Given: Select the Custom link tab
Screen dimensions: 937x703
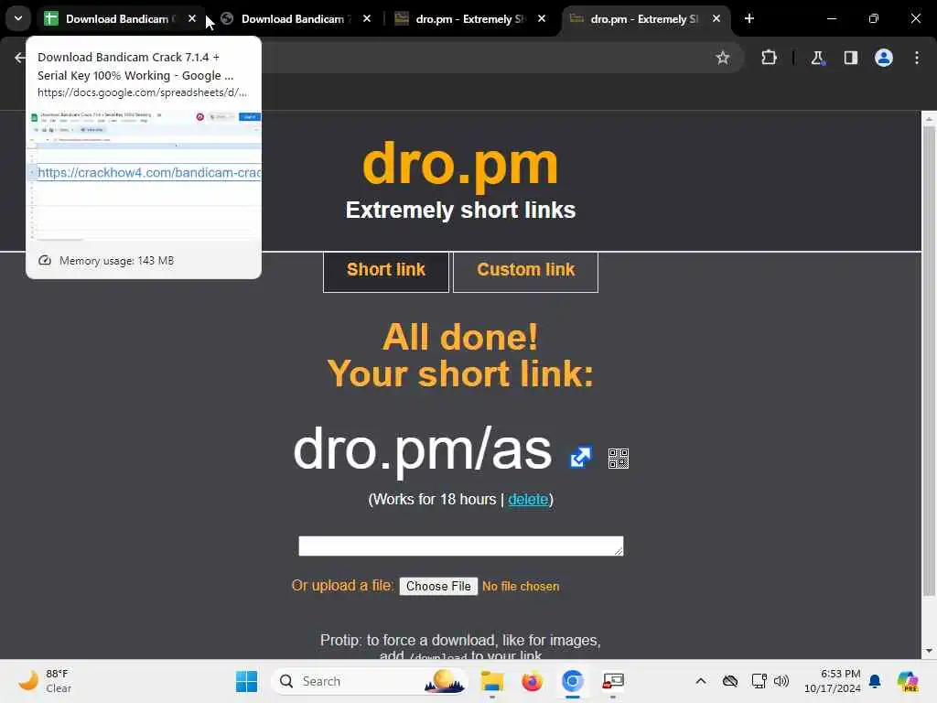Looking at the screenshot, I should pos(526,272).
